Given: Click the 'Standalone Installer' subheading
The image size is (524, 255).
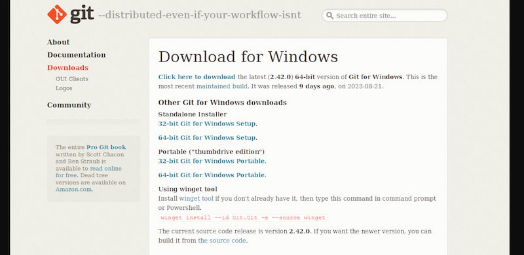Looking at the screenshot, I should click(x=193, y=114).
